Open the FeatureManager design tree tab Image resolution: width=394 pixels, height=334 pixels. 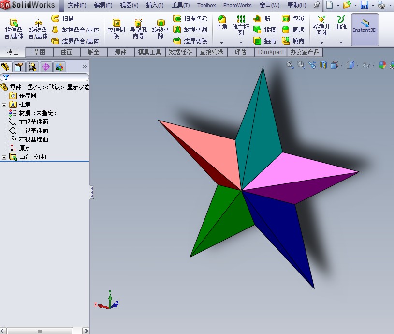5,67
